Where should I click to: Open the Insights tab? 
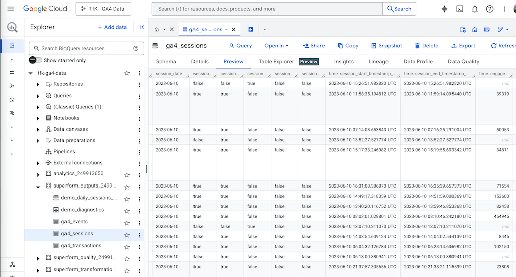coord(344,61)
